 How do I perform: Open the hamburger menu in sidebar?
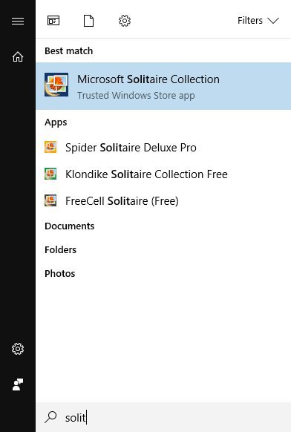pyautogui.click(x=18, y=21)
